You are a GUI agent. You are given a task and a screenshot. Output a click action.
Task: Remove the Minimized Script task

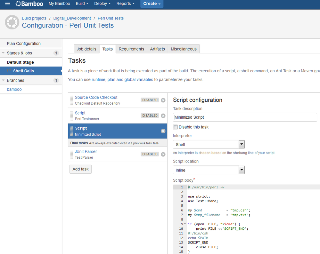pos(163,131)
